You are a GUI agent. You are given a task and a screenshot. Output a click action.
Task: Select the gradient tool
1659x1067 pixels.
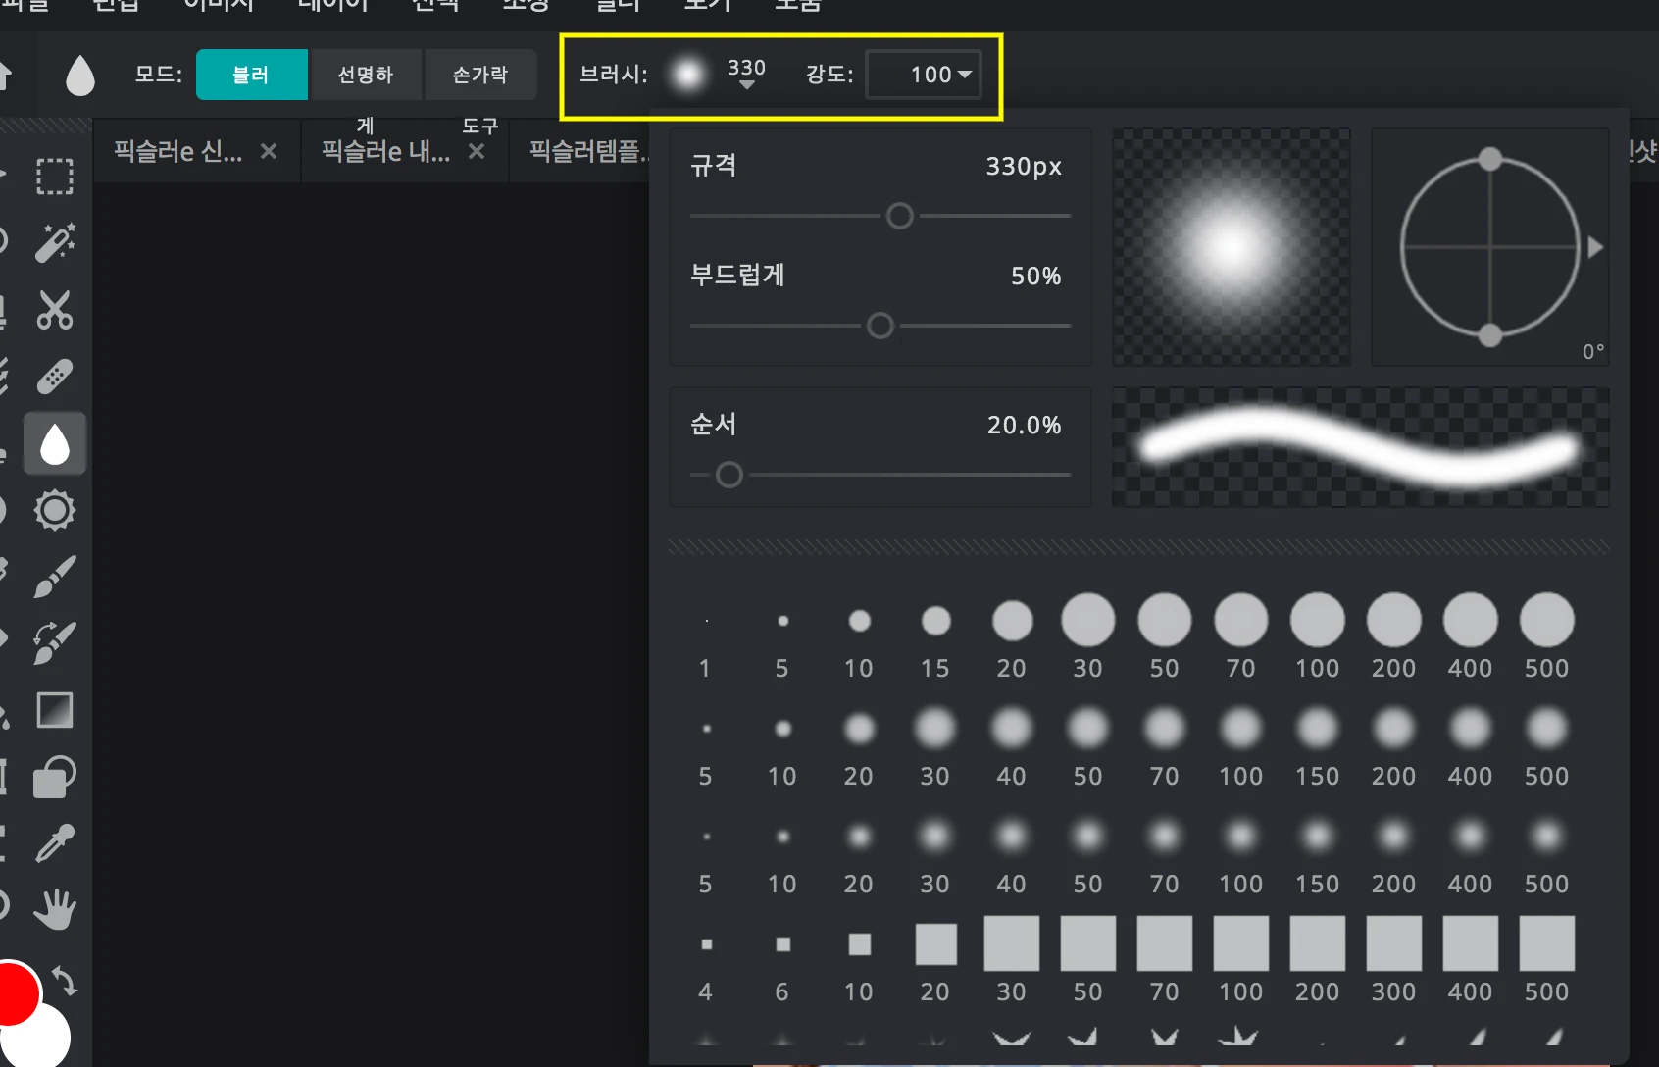click(54, 710)
